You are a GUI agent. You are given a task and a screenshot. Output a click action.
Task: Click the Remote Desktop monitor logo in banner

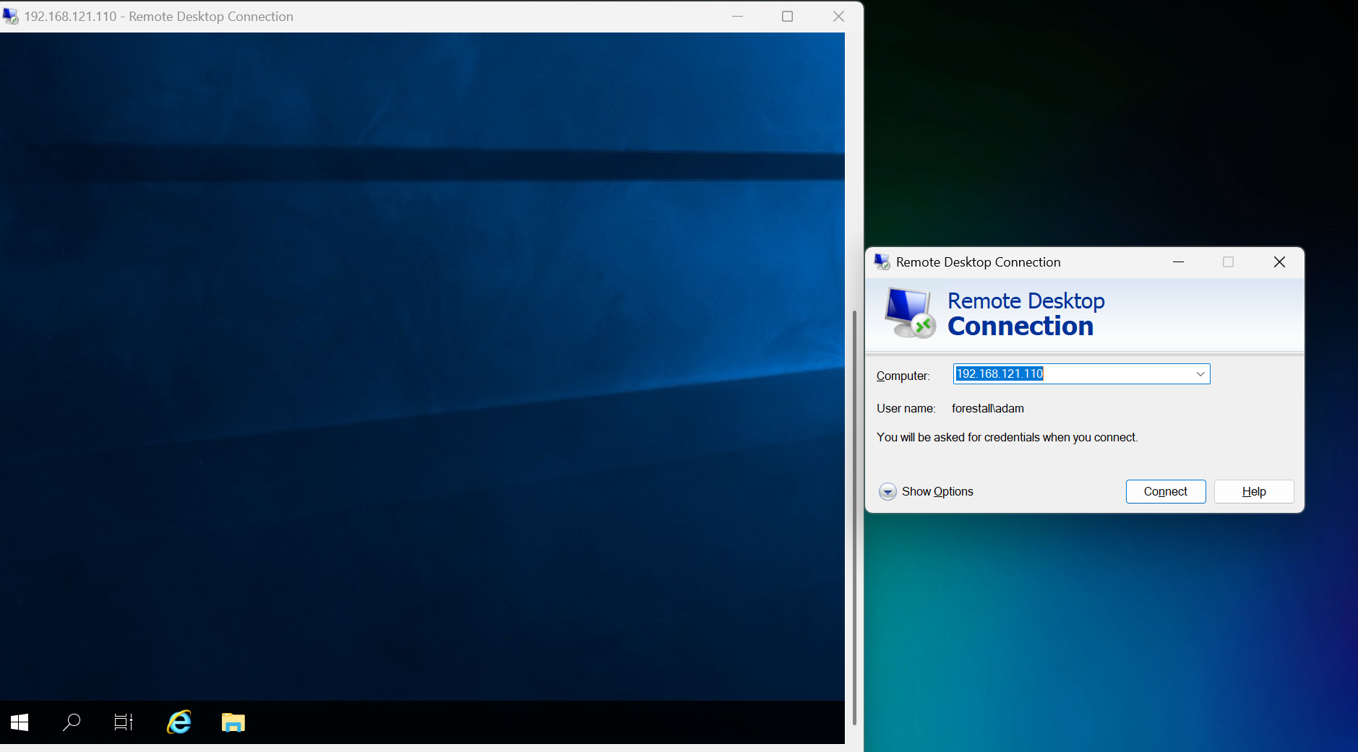(910, 314)
